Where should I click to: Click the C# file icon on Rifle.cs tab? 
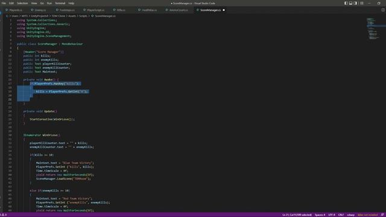114,10
